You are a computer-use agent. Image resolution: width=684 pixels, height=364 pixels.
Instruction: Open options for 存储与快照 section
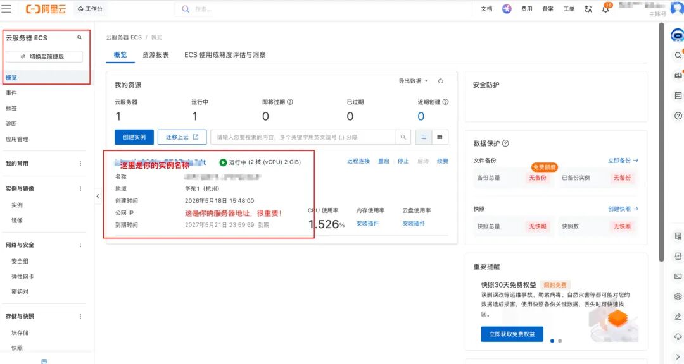click(80, 316)
